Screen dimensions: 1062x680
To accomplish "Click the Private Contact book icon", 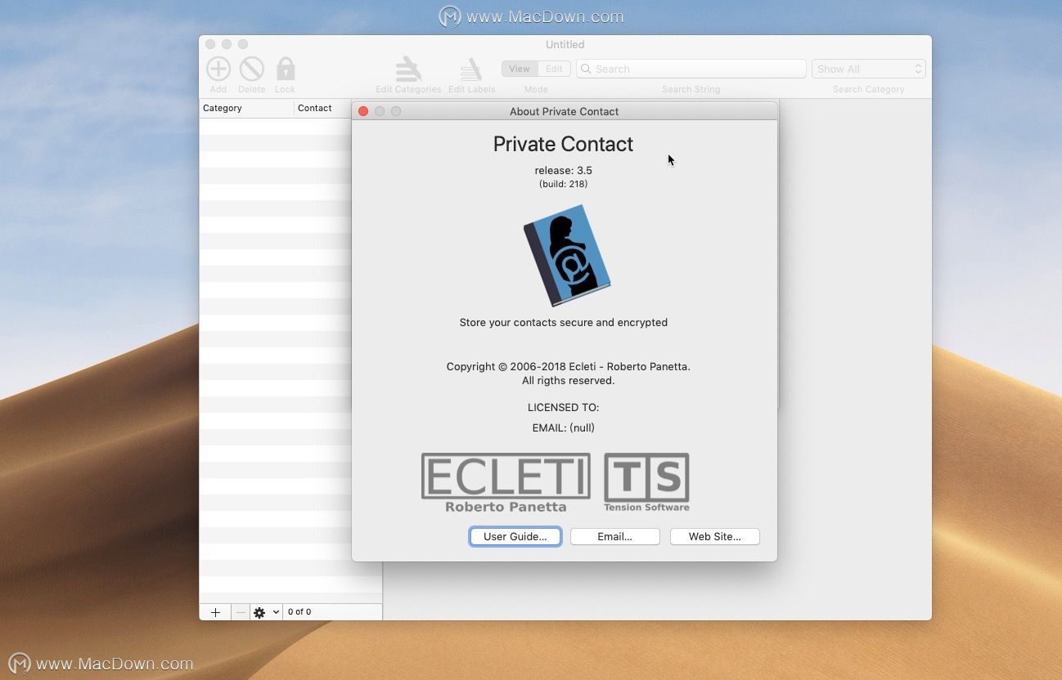I will point(567,255).
